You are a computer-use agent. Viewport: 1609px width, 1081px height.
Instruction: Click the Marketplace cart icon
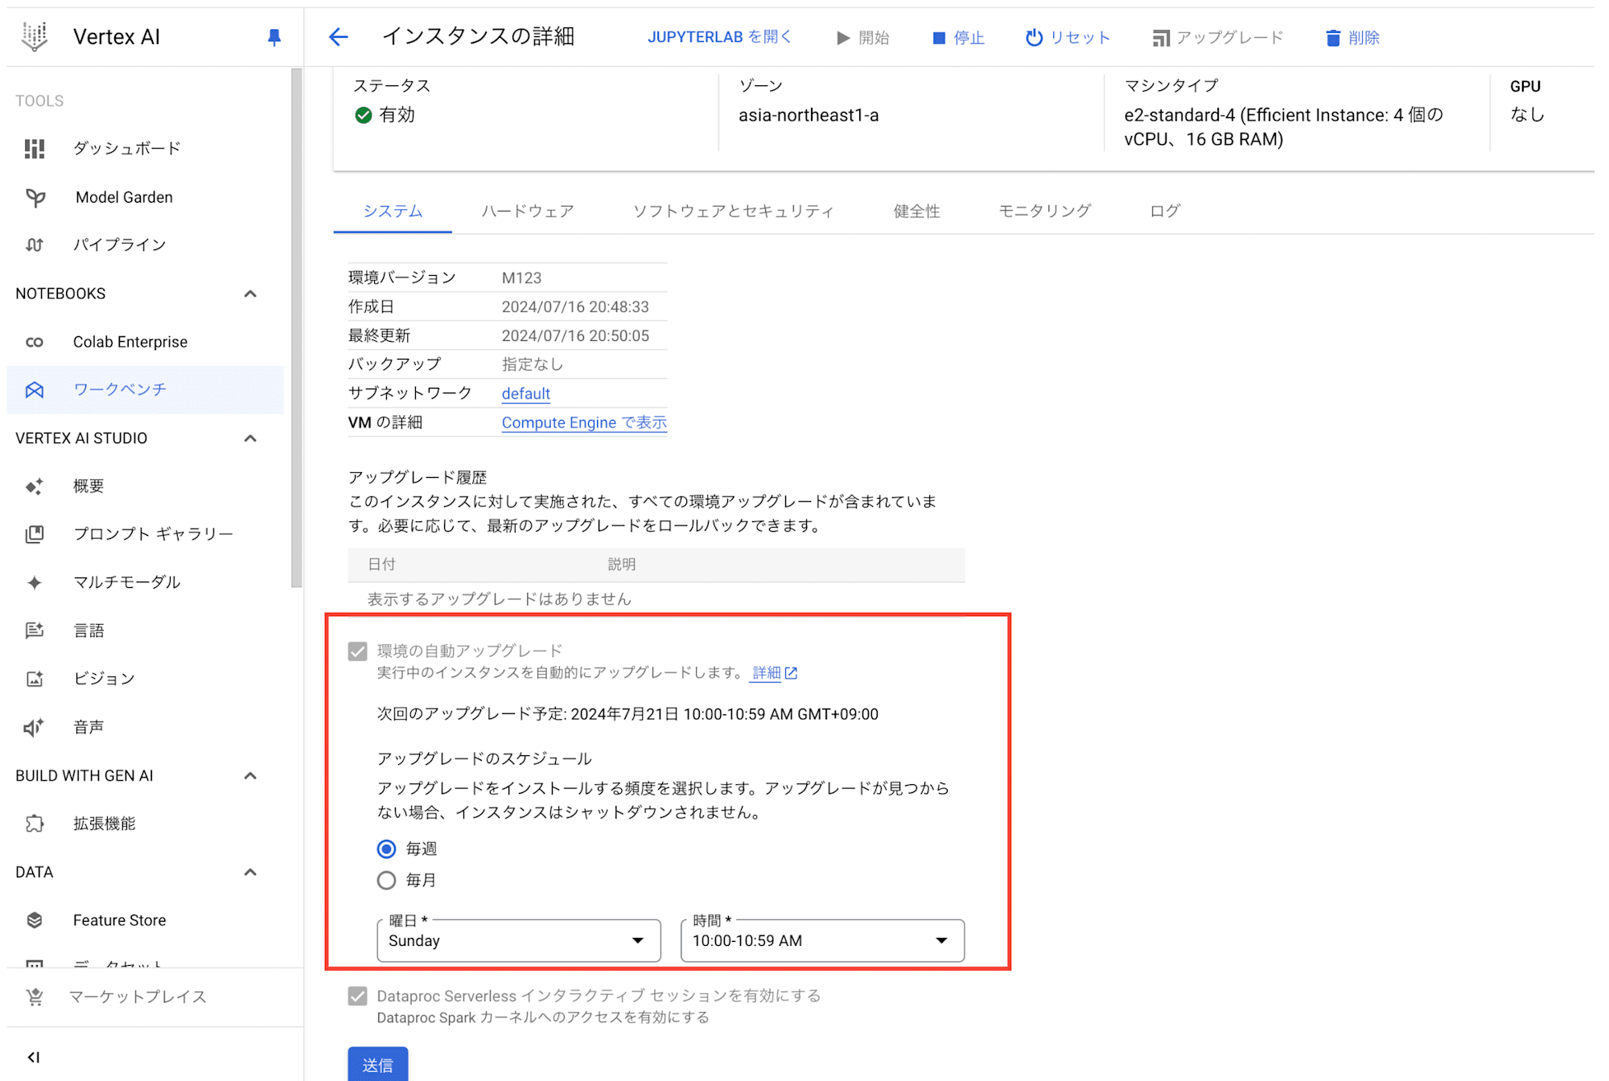[35, 997]
